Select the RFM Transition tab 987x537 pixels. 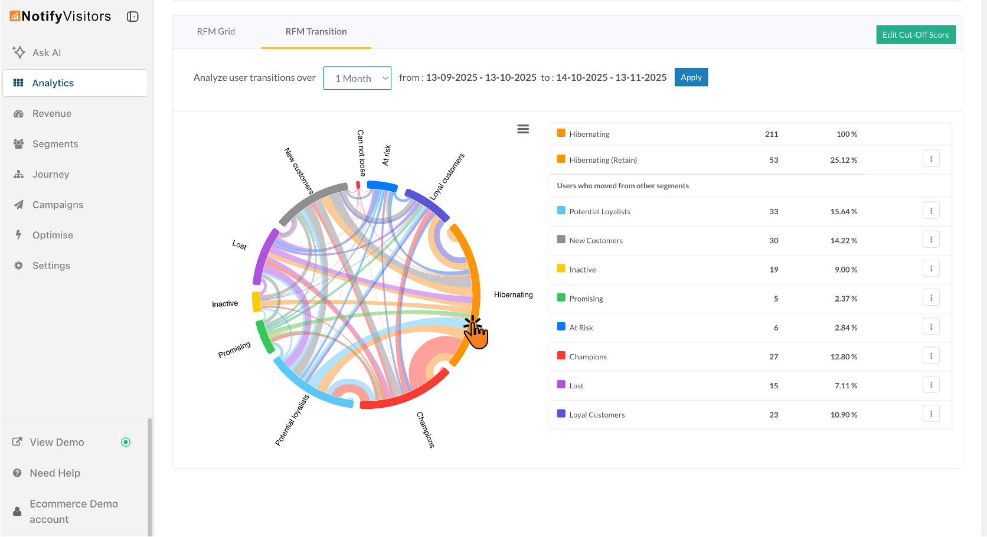point(315,31)
